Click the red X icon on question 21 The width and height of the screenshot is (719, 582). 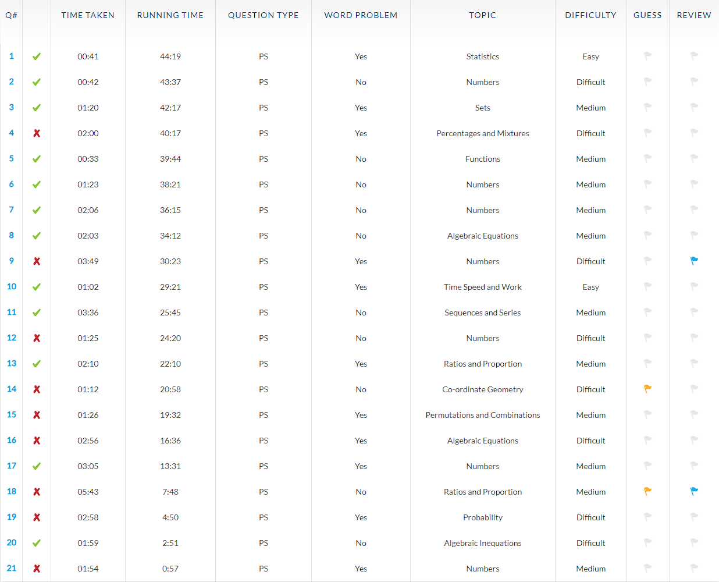[x=36, y=568]
